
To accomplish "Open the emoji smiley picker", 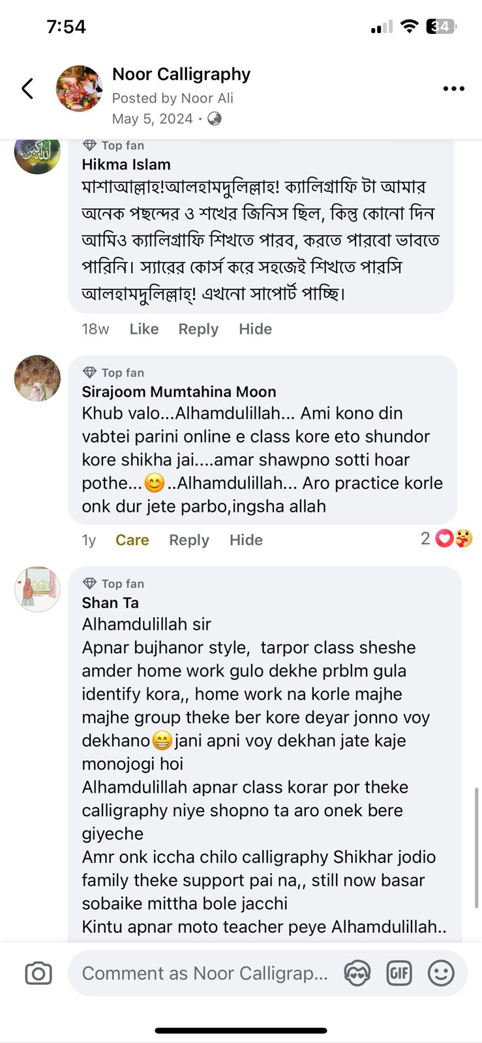I will [x=441, y=973].
